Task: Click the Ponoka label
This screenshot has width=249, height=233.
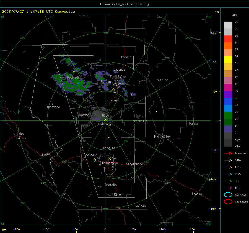Action: (x=126, y=57)
